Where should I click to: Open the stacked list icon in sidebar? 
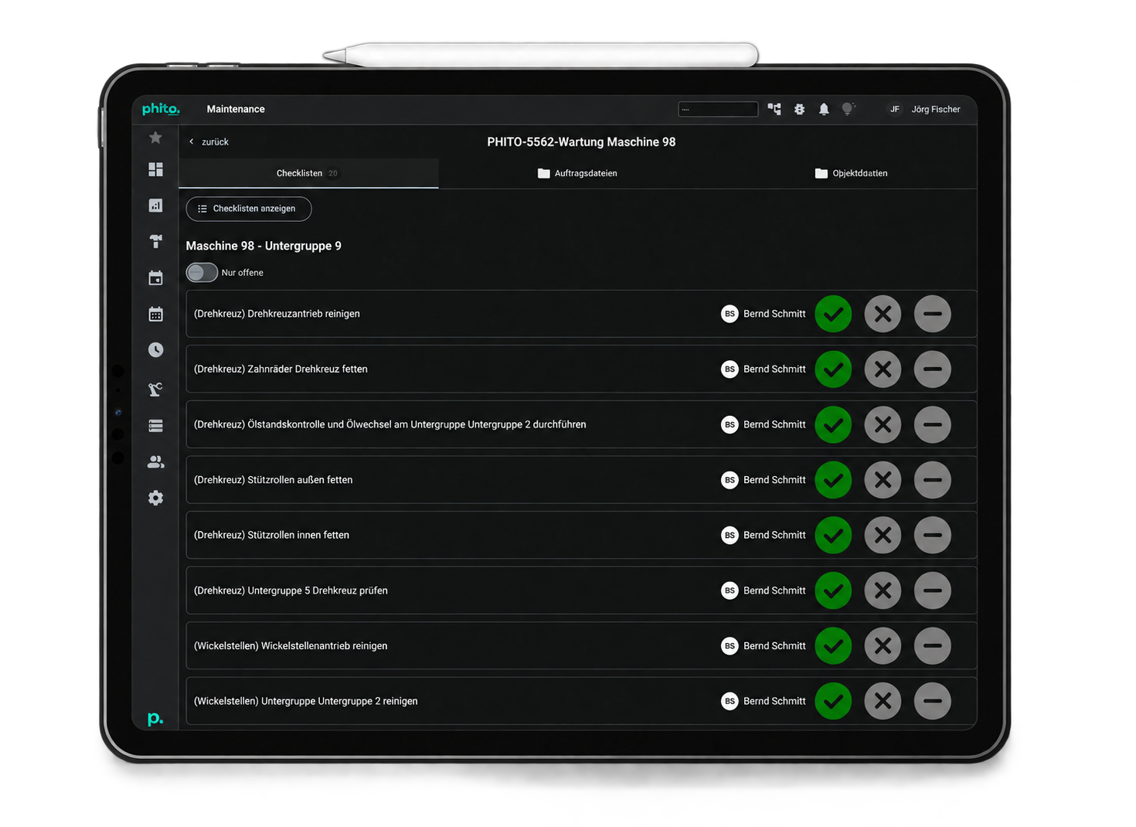click(x=155, y=426)
